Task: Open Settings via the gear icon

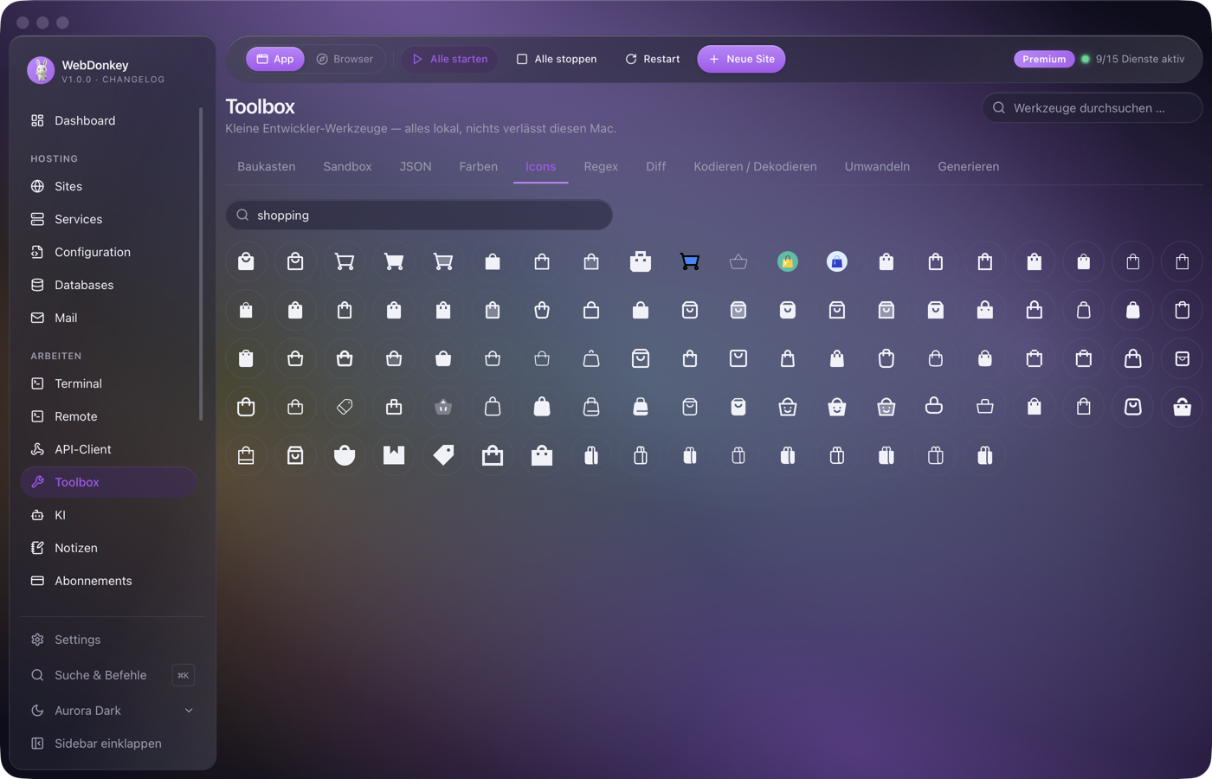Action: tap(37, 640)
